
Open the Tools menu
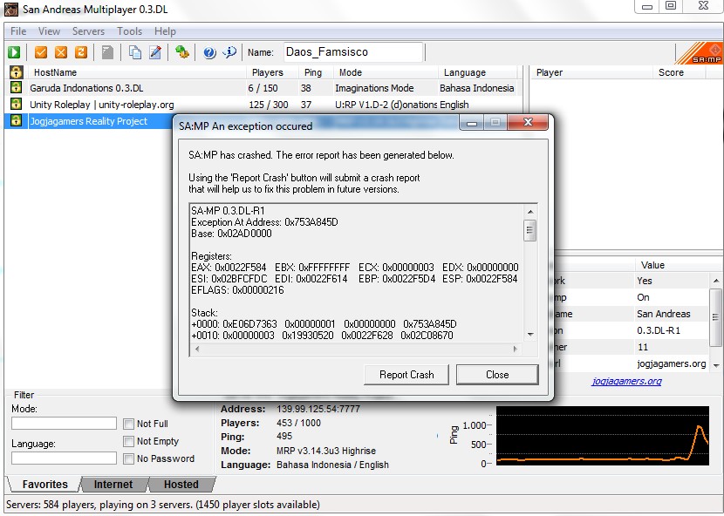tap(129, 31)
